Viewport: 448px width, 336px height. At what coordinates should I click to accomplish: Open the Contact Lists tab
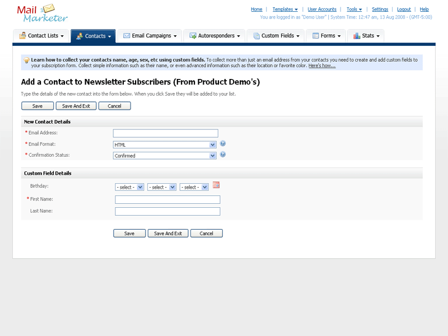point(41,36)
